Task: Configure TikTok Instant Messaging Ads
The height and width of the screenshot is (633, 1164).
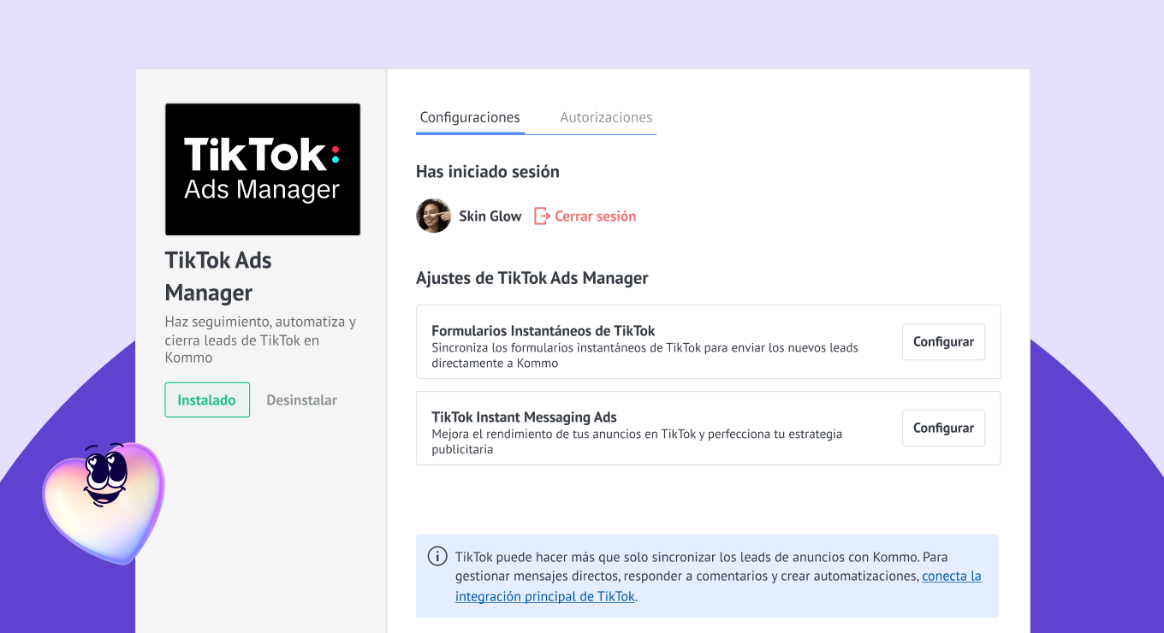Action: [x=943, y=428]
